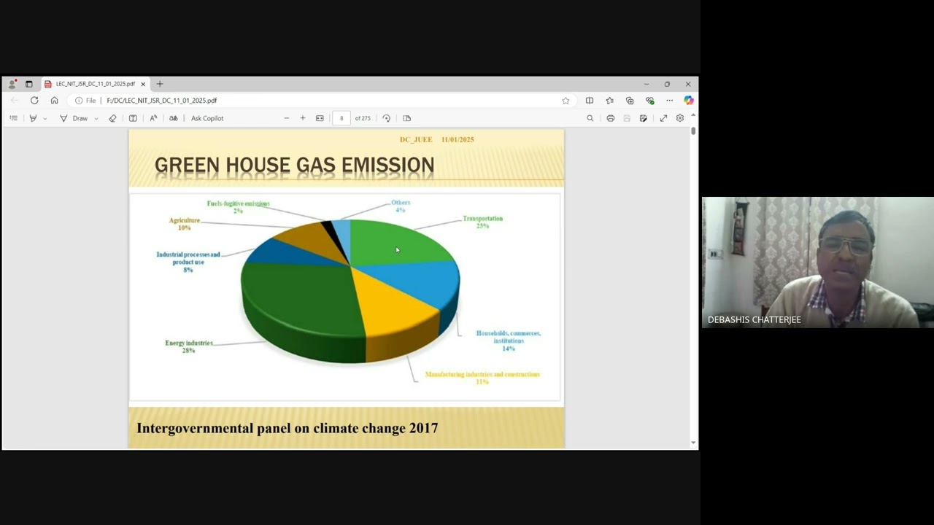The width and height of the screenshot is (934, 525).
Task: Go to the home page
Action: [x=54, y=101]
